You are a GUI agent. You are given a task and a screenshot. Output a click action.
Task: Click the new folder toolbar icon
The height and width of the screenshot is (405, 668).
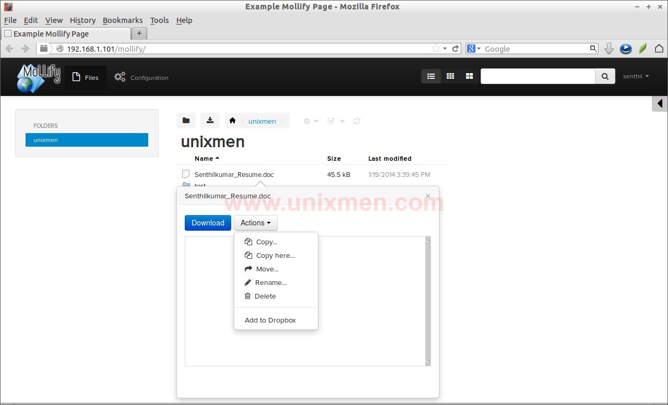pyautogui.click(x=186, y=121)
